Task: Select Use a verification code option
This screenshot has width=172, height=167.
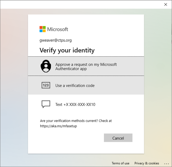Action: [x=86, y=85]
